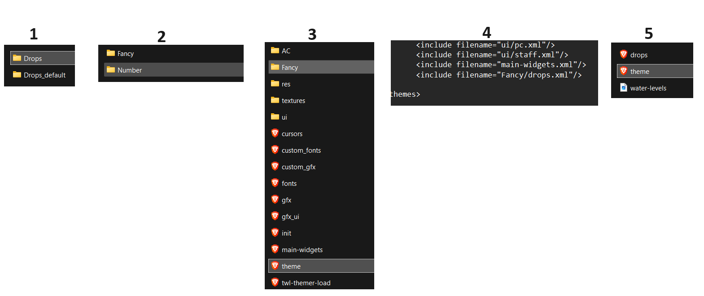Viewport: 704px width, 296px height.
Task: Select the twl-themer-load file
Action: click(x=321, y=283)
